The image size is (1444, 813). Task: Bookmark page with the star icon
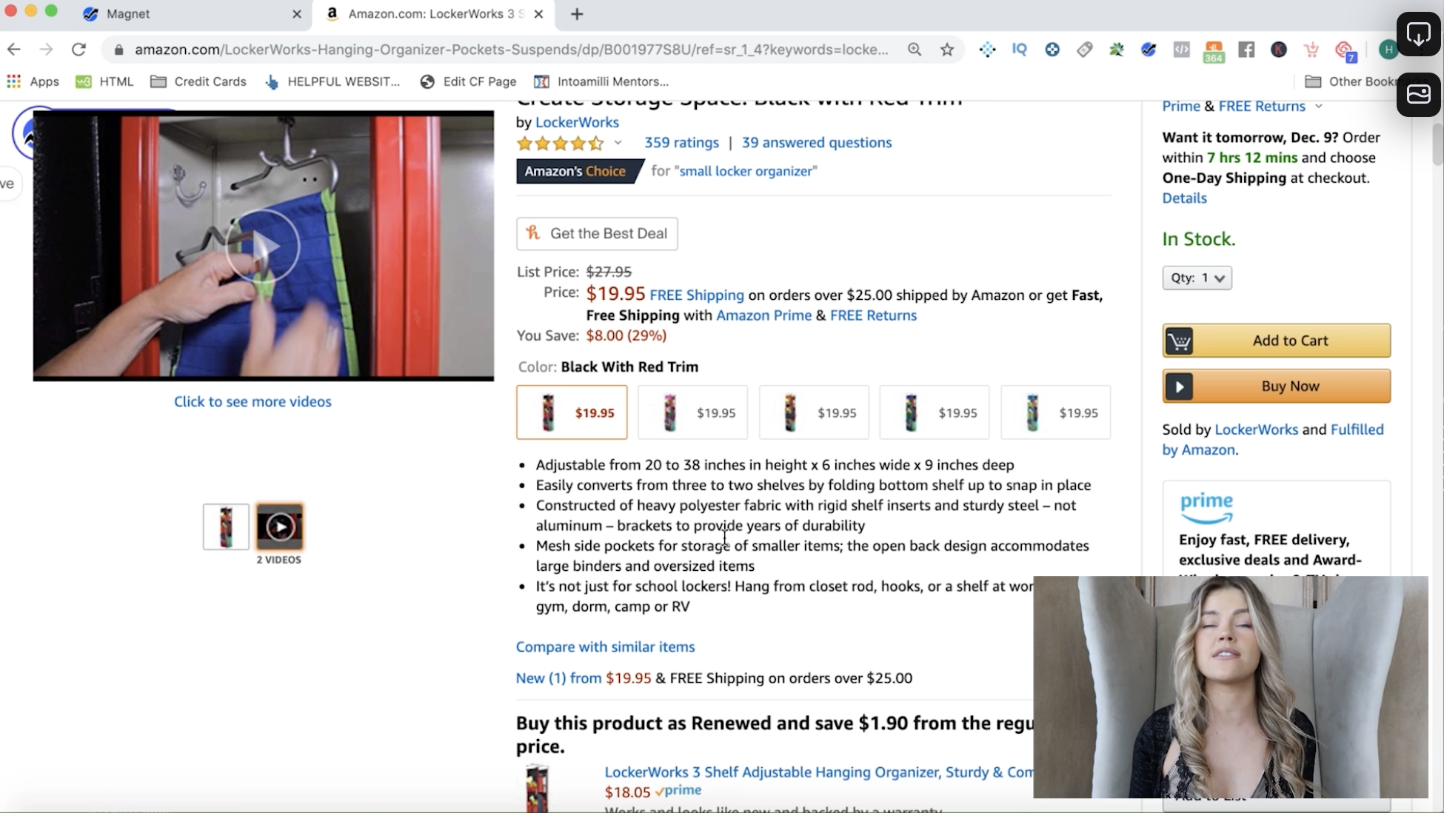[x=947, y=50]
